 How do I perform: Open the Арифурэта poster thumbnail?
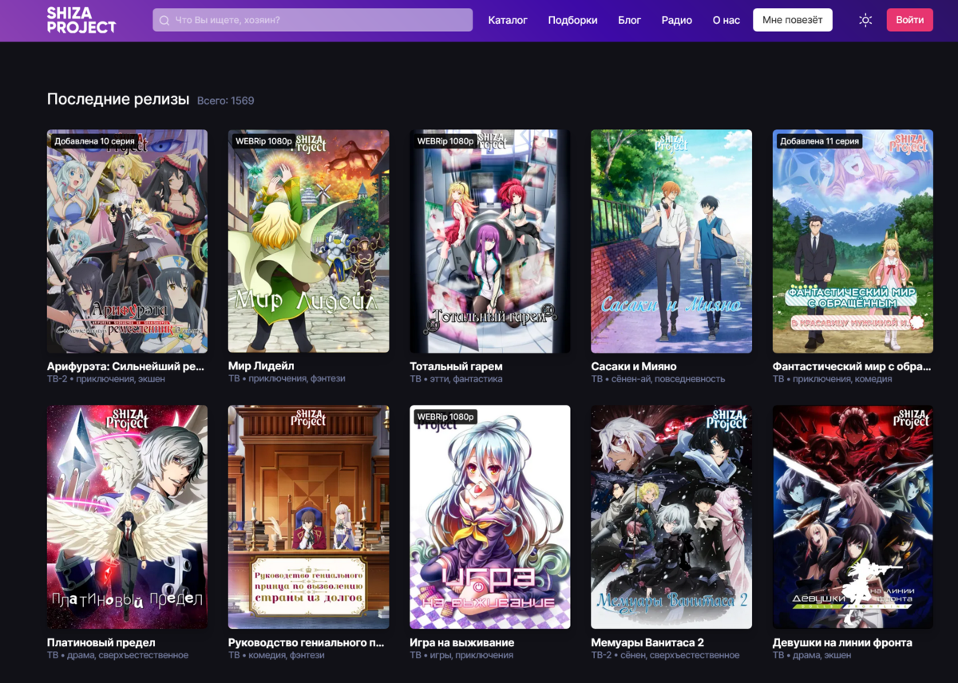(127, 241)
